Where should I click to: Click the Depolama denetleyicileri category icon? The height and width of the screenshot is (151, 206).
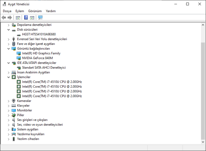pos(14,25)
